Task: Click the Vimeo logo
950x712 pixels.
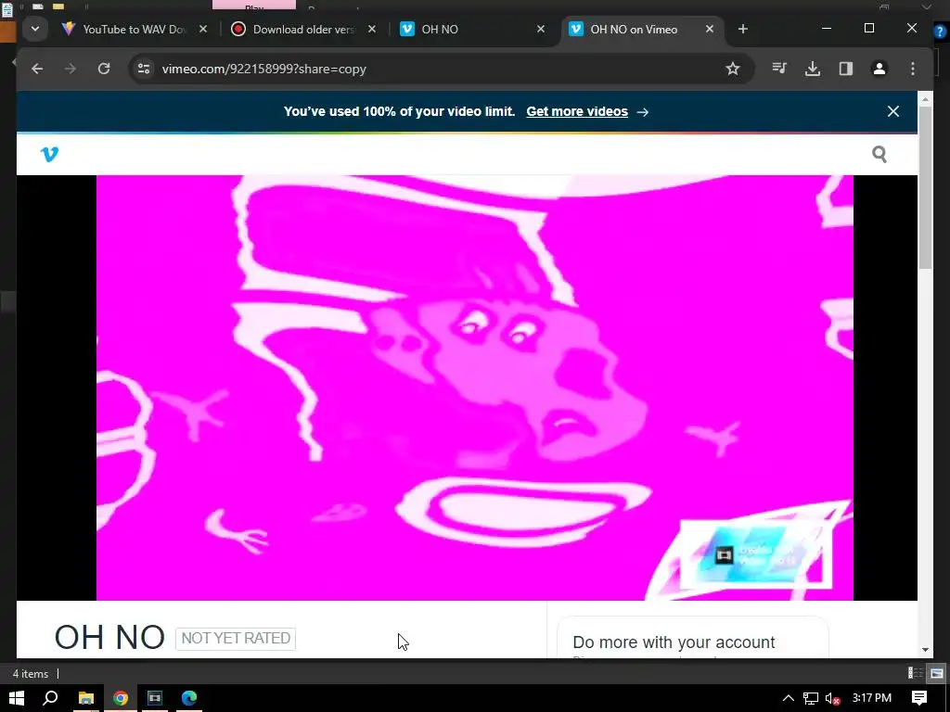Action: [50, 154]
